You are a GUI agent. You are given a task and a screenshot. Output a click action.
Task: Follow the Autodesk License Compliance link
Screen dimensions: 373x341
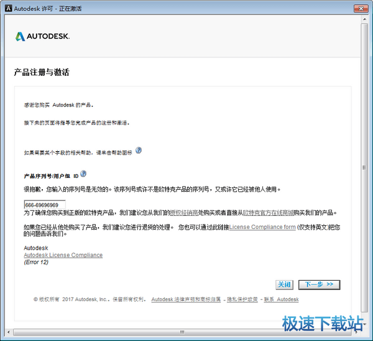coord(63,255)
